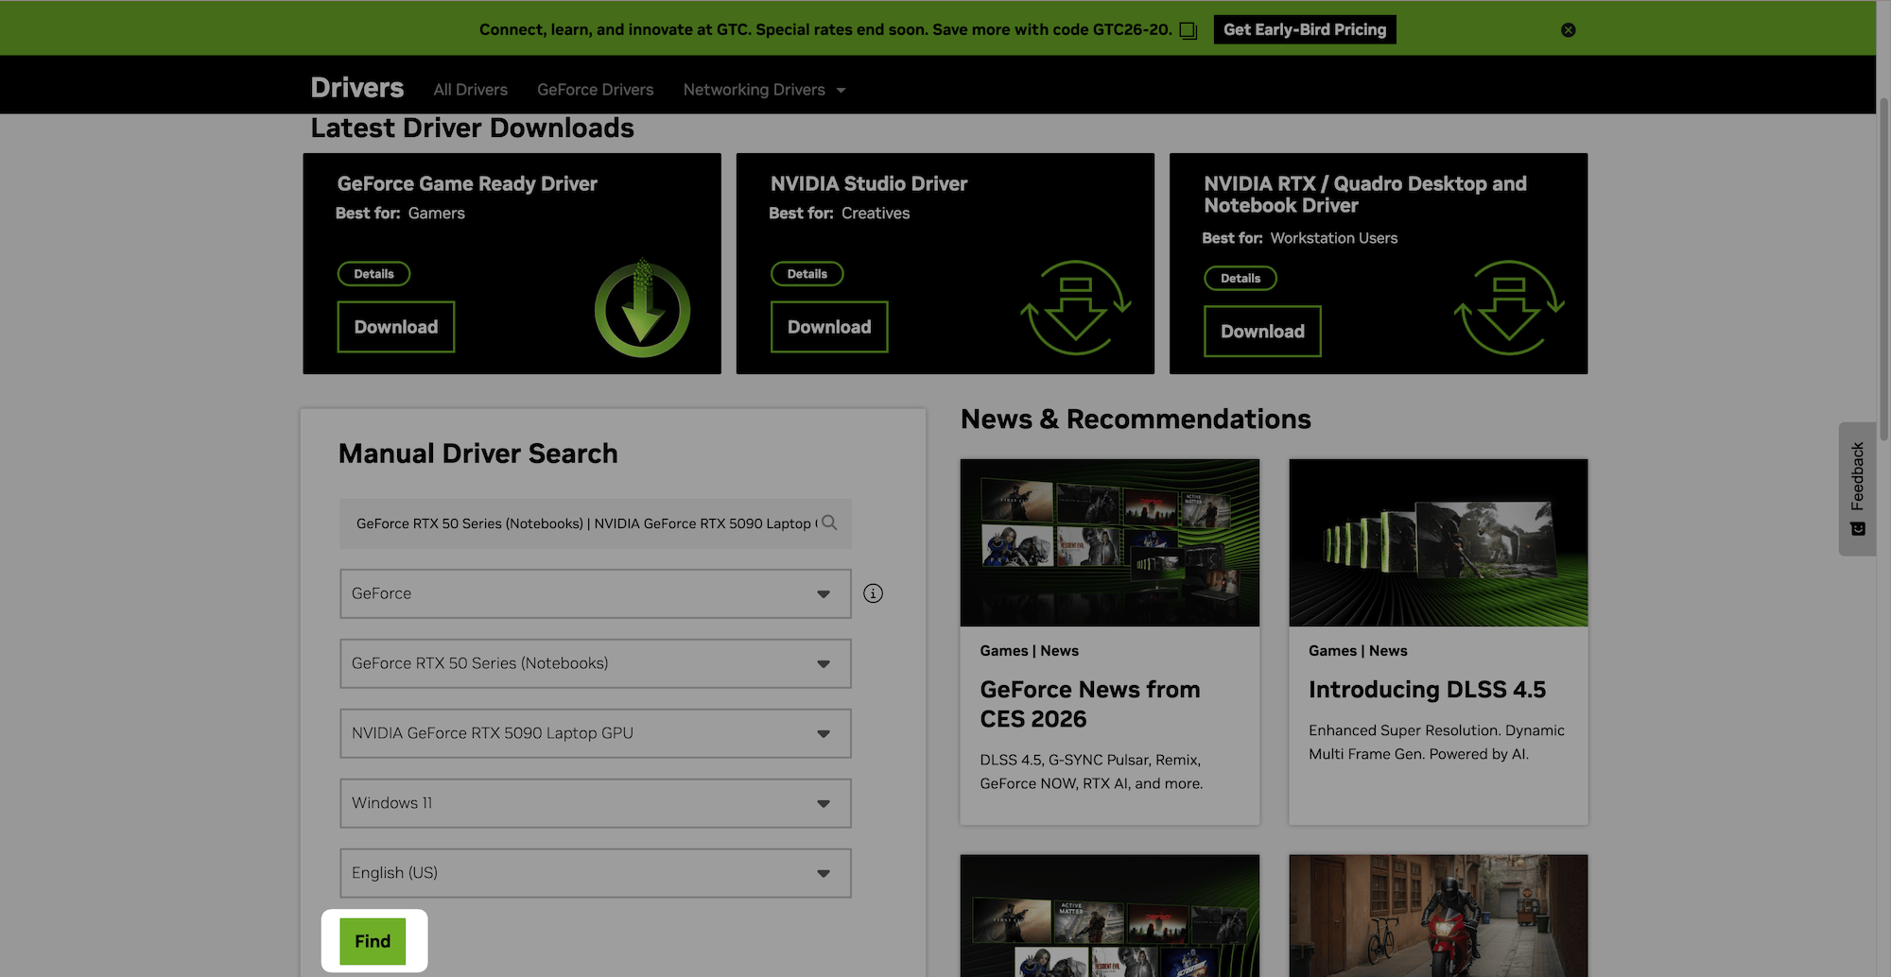Image resolution: width=1891 pixels, height=977 pixels.
Task: Expand the GeForce RTX 50 Series (Notebooks) dropdown
Action: coord(595,663)
